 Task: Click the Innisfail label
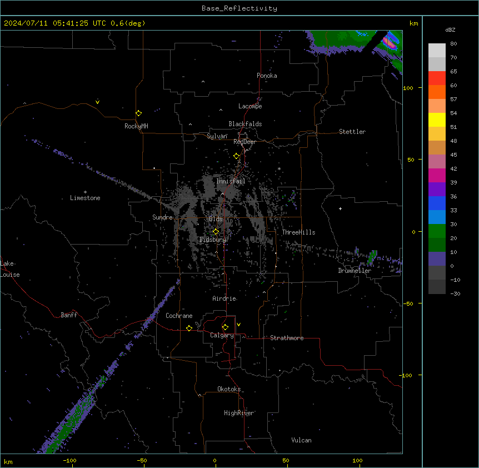point(231,181)
